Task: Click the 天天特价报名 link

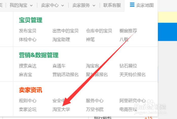Action: 132,75
